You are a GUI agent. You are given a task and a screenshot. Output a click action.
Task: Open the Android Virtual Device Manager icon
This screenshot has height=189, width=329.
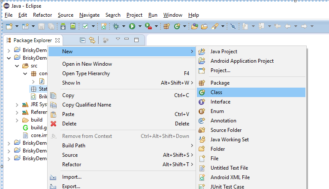pyautogui.click(x=73, y=26)
